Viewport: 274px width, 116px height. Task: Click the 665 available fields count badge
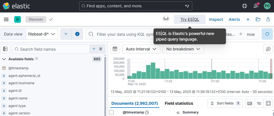tap(97, 59)
